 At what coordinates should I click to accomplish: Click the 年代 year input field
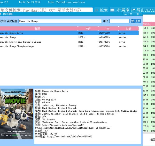click(119, 21)
